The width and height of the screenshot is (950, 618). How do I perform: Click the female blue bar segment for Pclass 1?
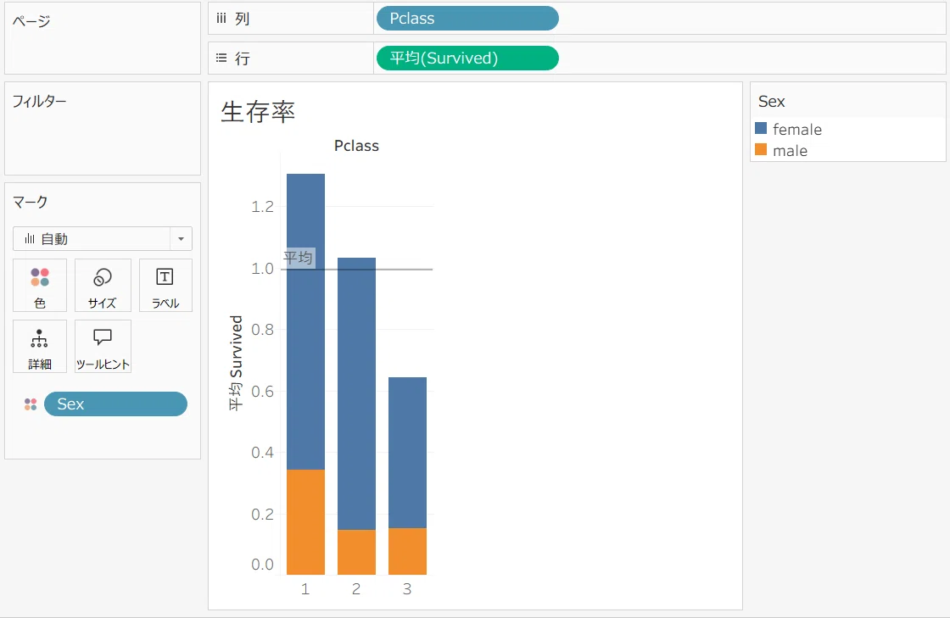pyautogui.click(x=305, y=321)
